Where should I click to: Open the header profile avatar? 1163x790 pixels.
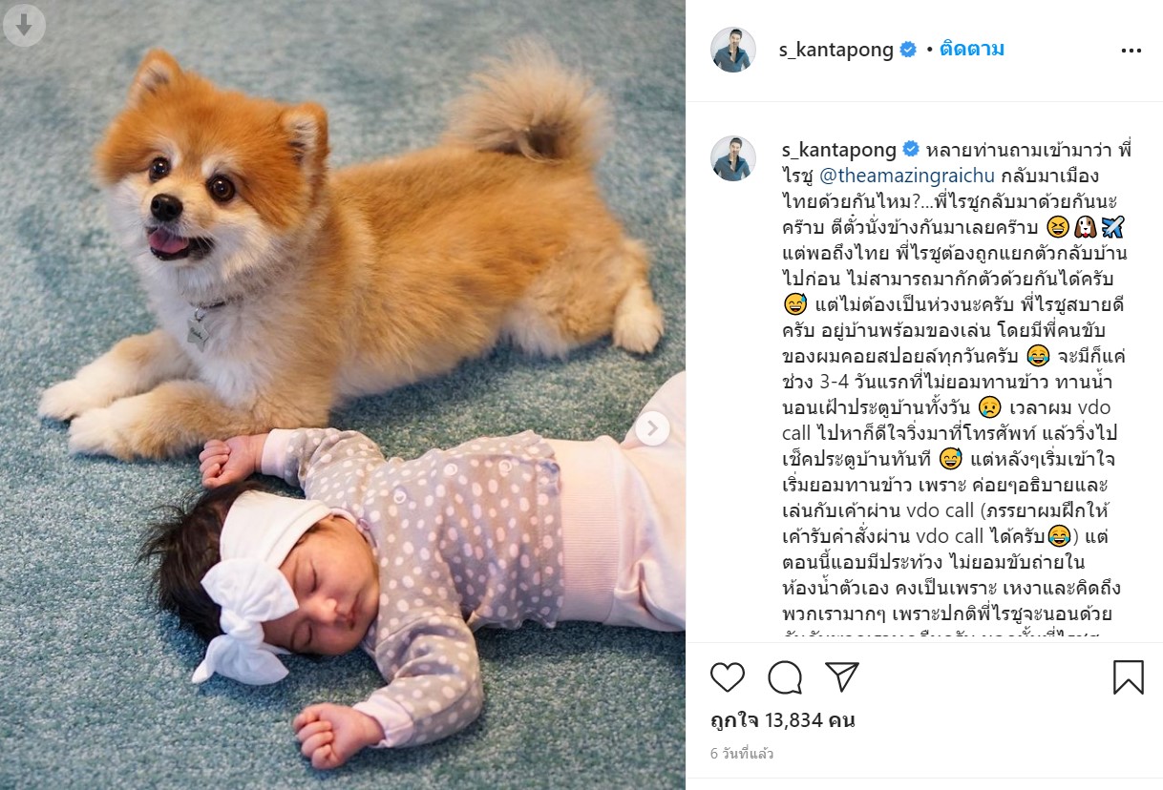(x=733, y=50)
